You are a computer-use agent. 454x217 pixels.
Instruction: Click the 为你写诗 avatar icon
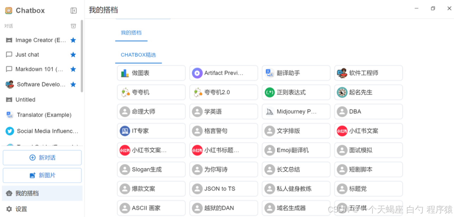(x=197, y=170)
